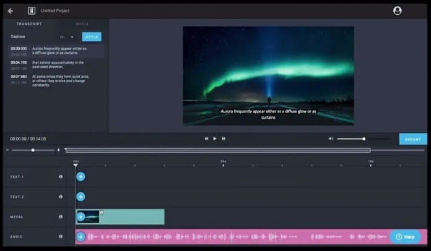Add a clip to the Text 2 track
The width and height of the screenshot is (431, 251).
pos(81,197)
